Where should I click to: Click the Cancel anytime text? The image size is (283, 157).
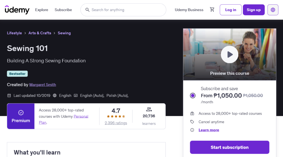(211, 122)
